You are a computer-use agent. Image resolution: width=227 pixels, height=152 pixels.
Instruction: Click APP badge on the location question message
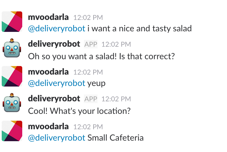91,99
